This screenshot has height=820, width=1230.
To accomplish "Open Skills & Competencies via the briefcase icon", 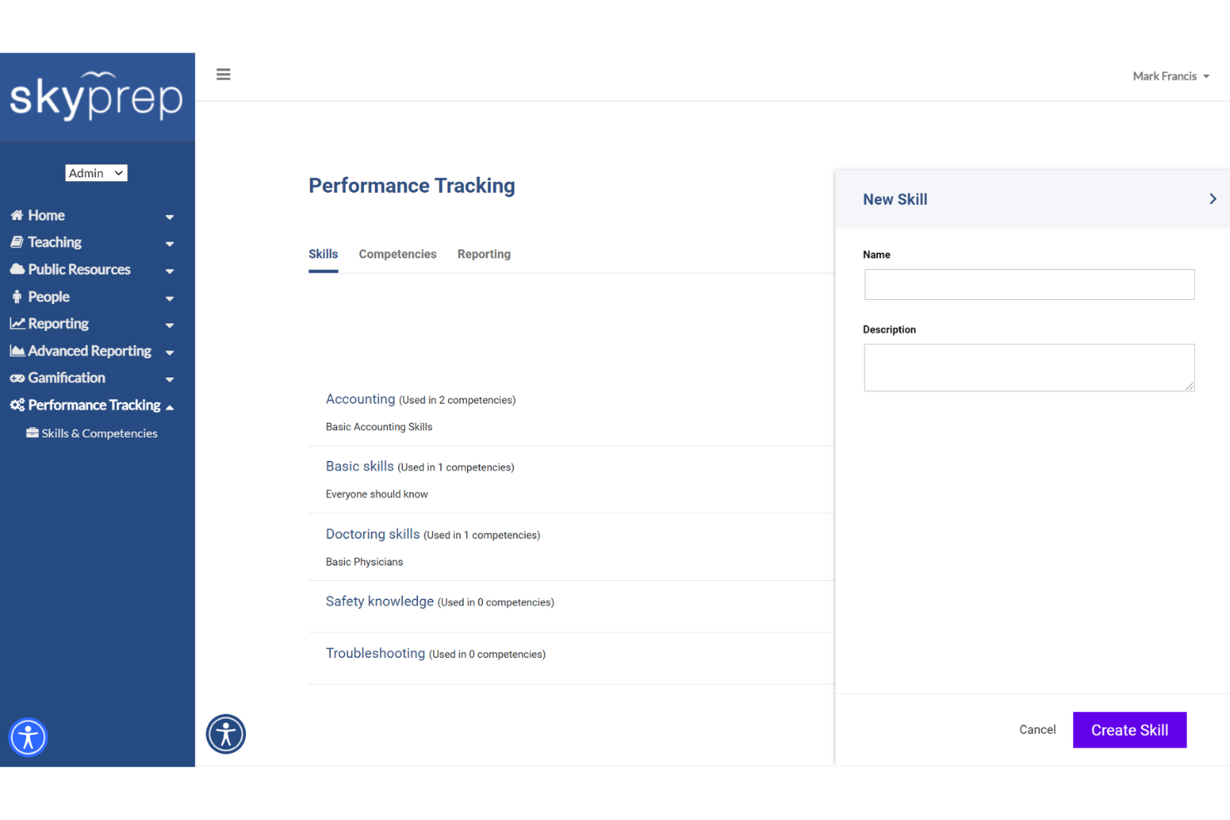I will point(31,433).
